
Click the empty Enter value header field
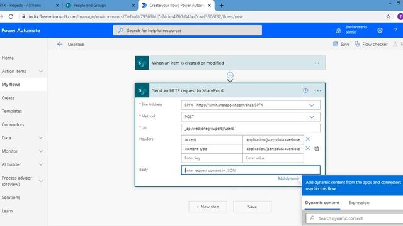(x=273, y=158)
